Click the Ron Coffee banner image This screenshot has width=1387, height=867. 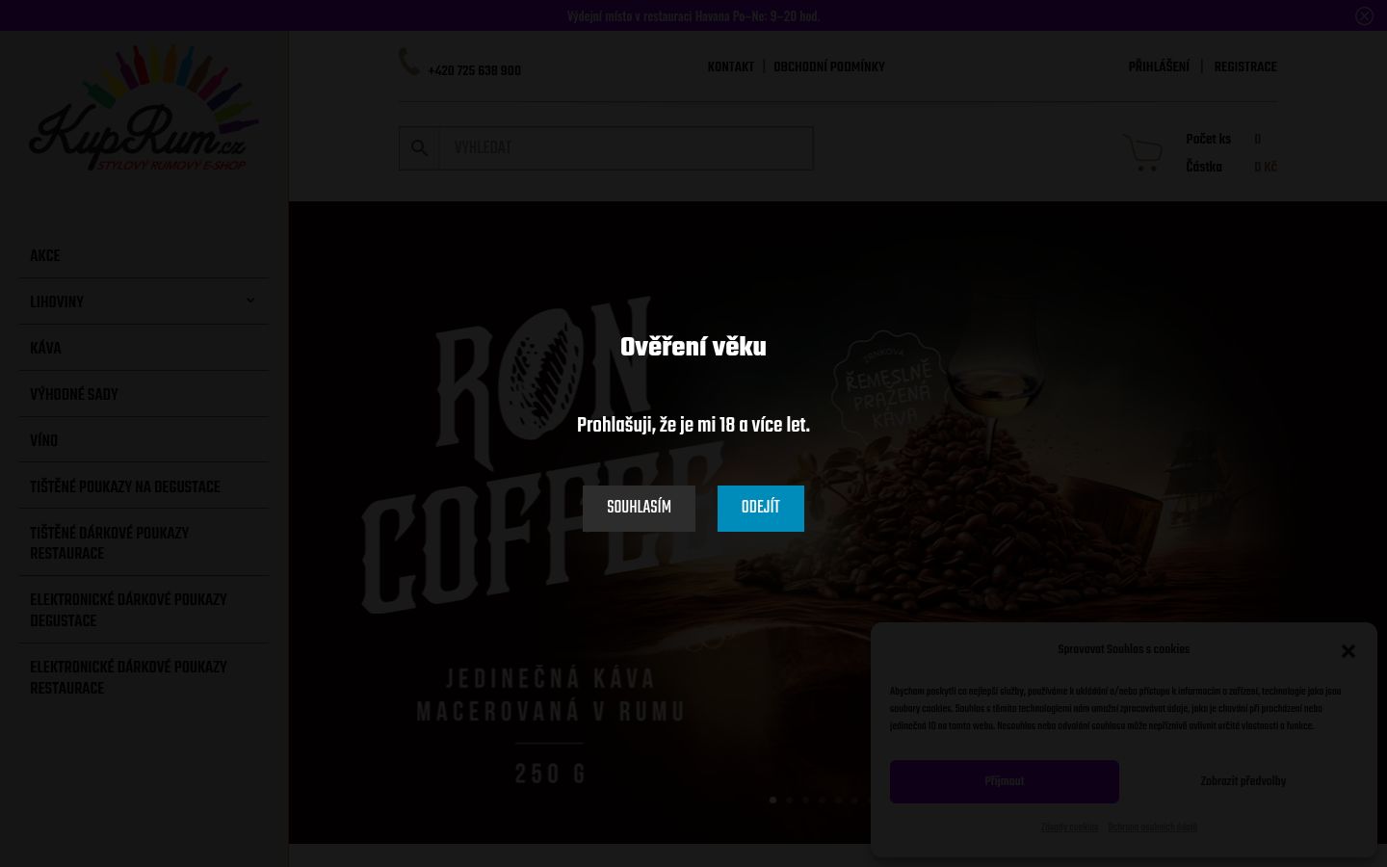pos(838,522)
